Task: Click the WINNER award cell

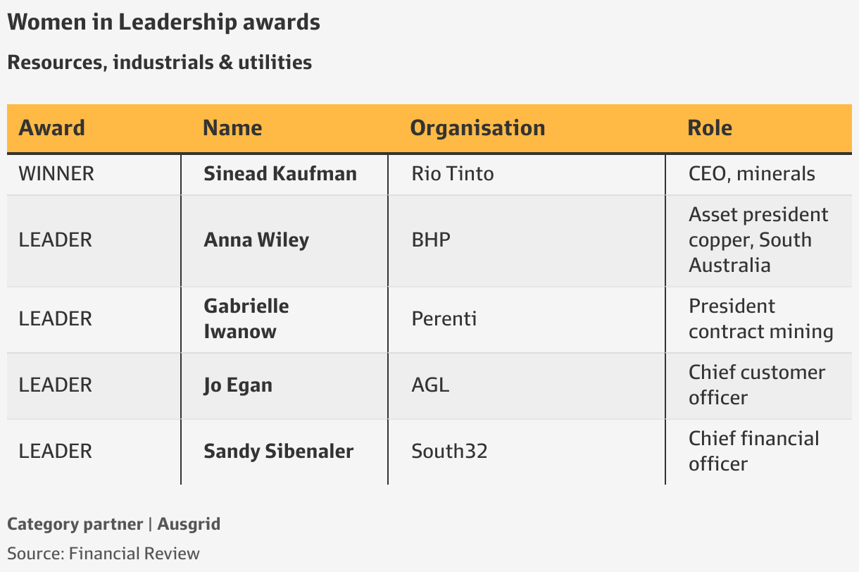Action: tap(56, 173)
